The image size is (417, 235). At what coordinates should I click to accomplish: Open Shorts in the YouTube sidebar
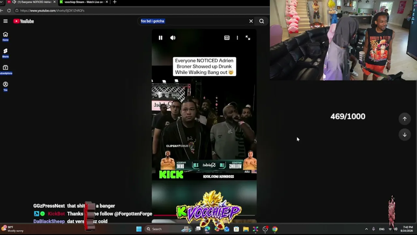click(6, 53)
